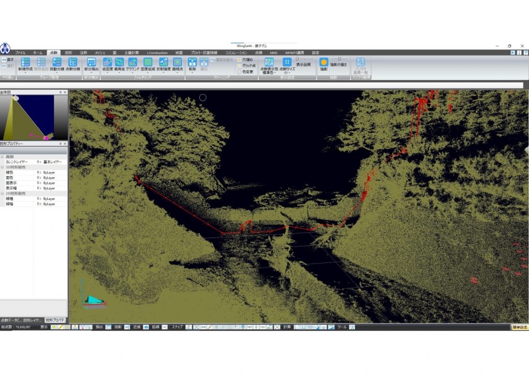Open the 土量計算 ribbon tab

click(132, 53)
